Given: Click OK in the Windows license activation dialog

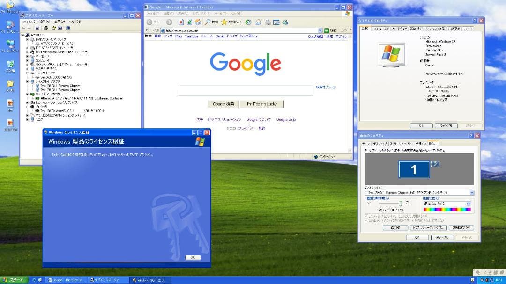Looking at the screenshot, I should click(193, 257).
